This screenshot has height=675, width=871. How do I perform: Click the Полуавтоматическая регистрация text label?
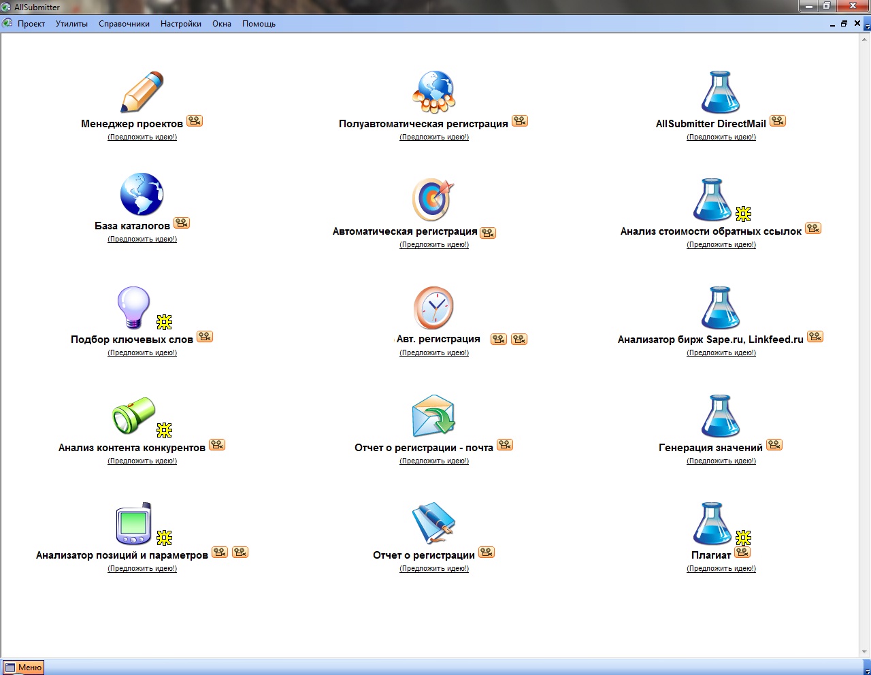[x=423, y=124]
